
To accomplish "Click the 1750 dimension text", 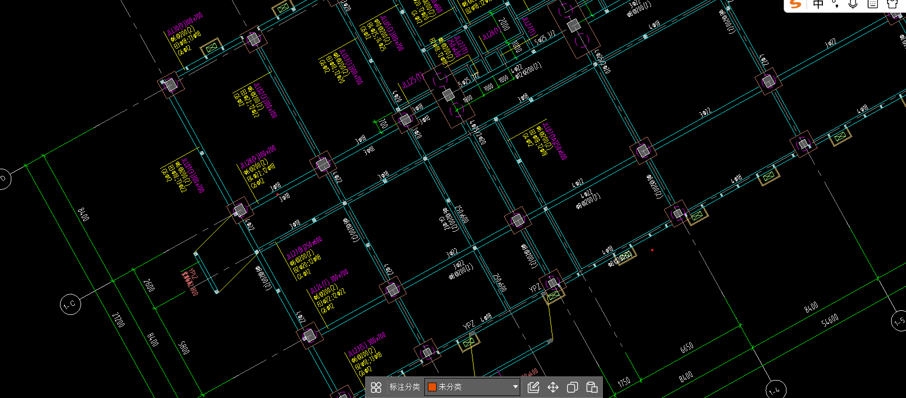I will tap(624, 383).
